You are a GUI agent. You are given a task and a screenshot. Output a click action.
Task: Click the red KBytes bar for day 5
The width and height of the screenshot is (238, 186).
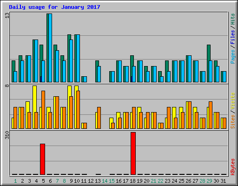pyautogui.click(x=42, y=159)
